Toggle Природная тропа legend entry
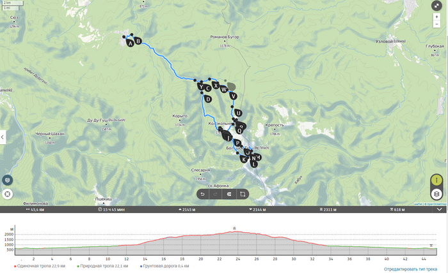 click(102, 266)
